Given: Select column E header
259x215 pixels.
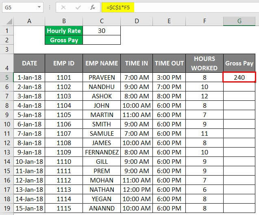Looking at the screenshot, I should point(169,21).
